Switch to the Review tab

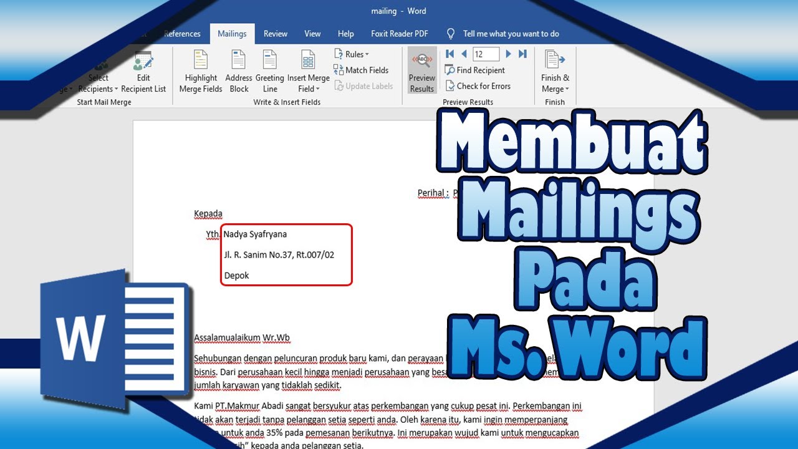tap(276, 34)
